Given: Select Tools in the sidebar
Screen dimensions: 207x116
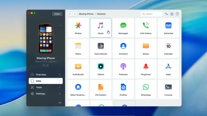Looking at the screenshot, I should coord(46,87).
